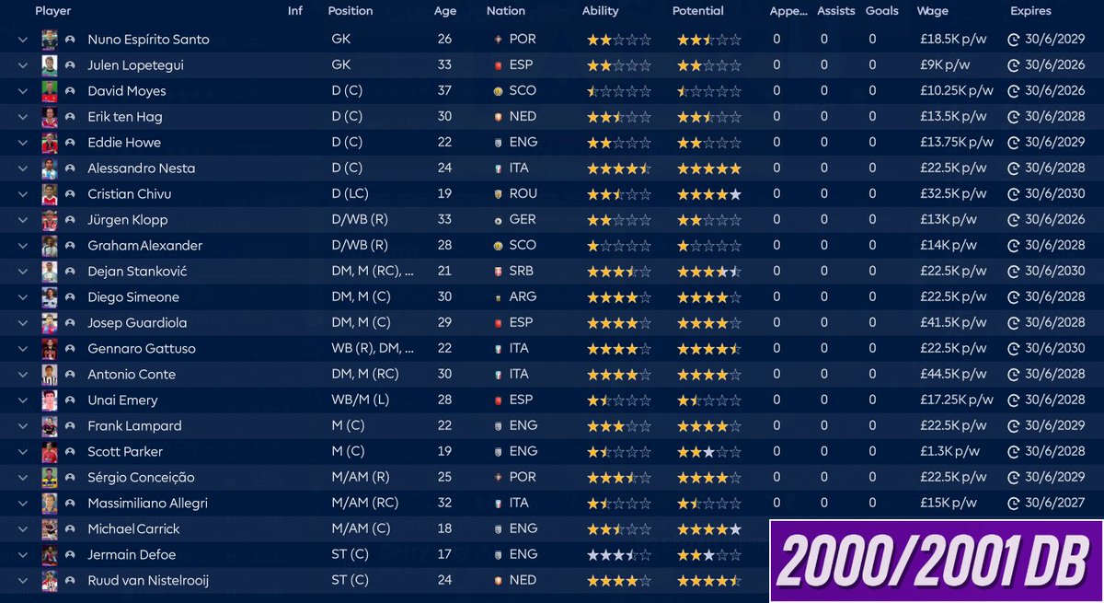Open Diego Simeone's face thumbnail

[50, 297]
